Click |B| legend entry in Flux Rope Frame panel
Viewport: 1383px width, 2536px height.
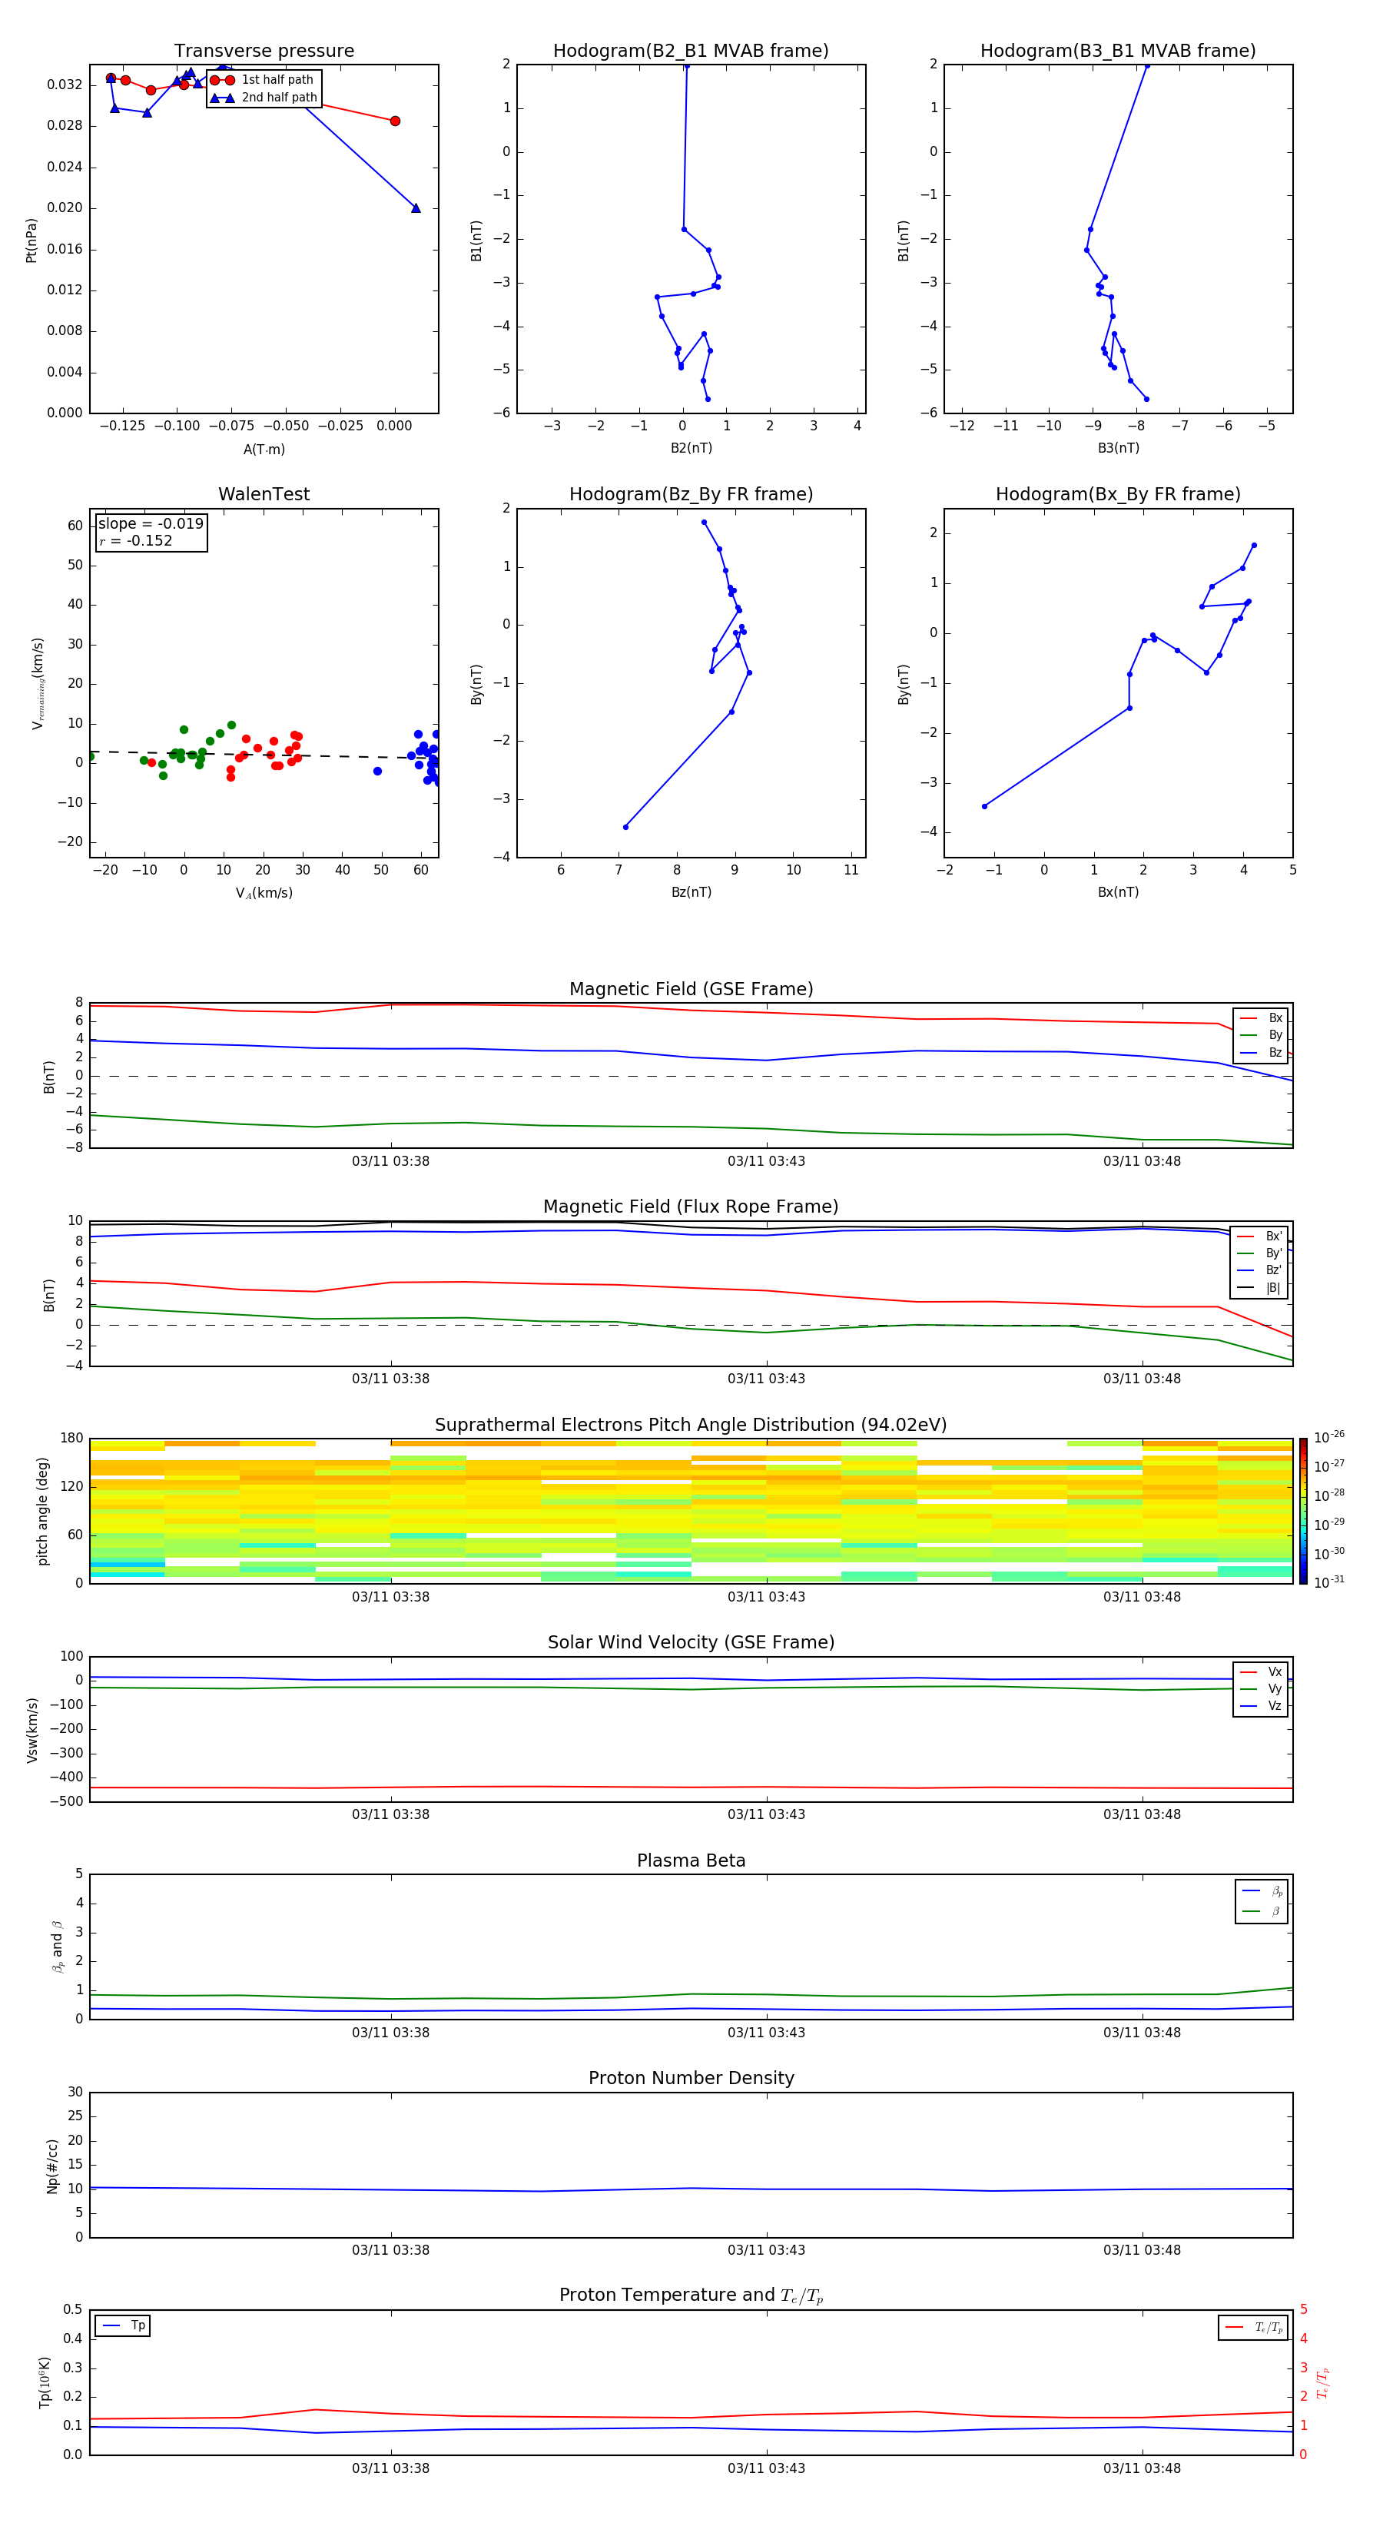pos(1260,1288)
